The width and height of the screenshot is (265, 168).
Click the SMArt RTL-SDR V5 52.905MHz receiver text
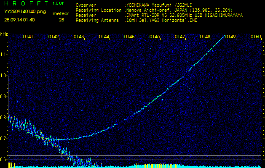185,16
